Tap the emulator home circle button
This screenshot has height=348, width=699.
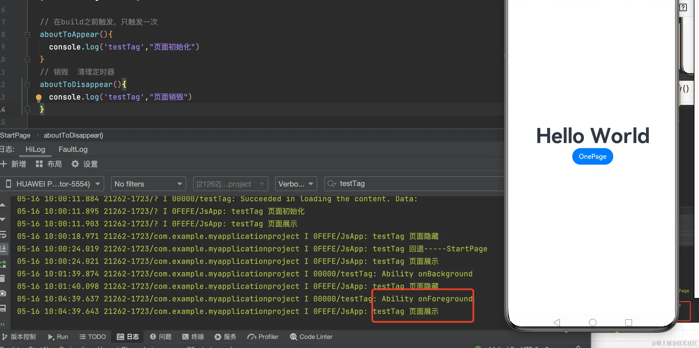point(592,322)
